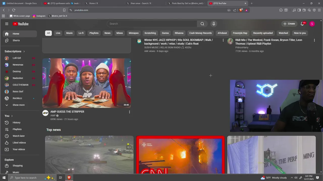
Task: Switch to synthwave radio browser tab
Action: tap(62, 3)
